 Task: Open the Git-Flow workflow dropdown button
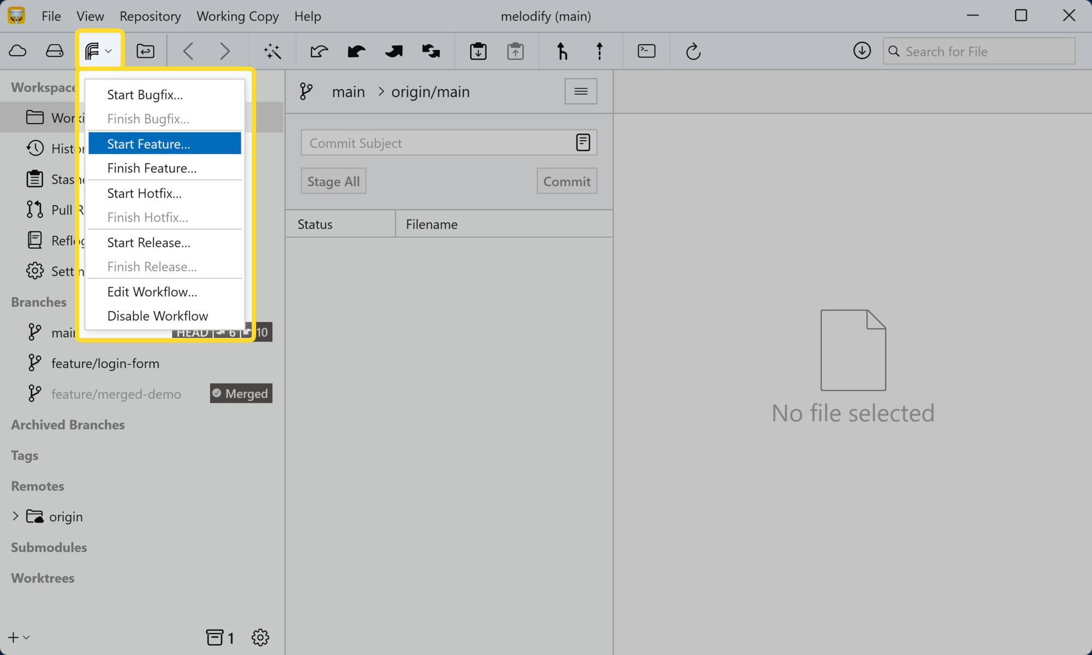99,51
